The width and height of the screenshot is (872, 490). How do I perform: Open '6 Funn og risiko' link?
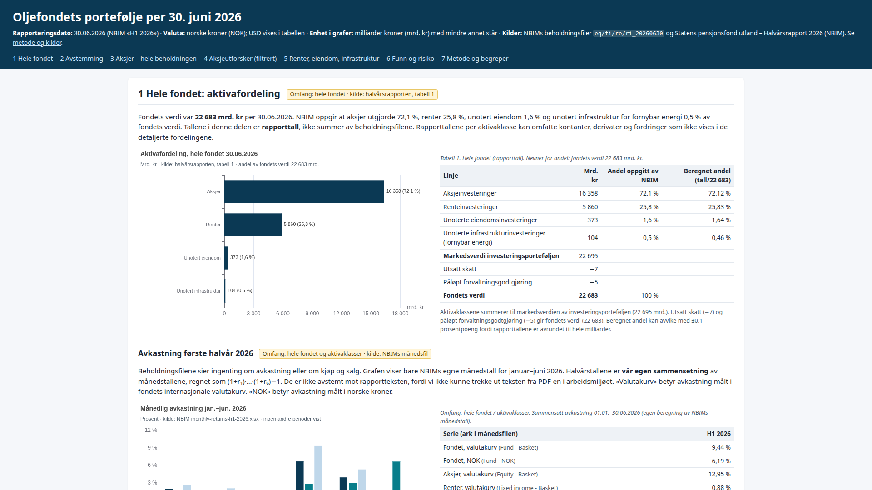(410, 59)
